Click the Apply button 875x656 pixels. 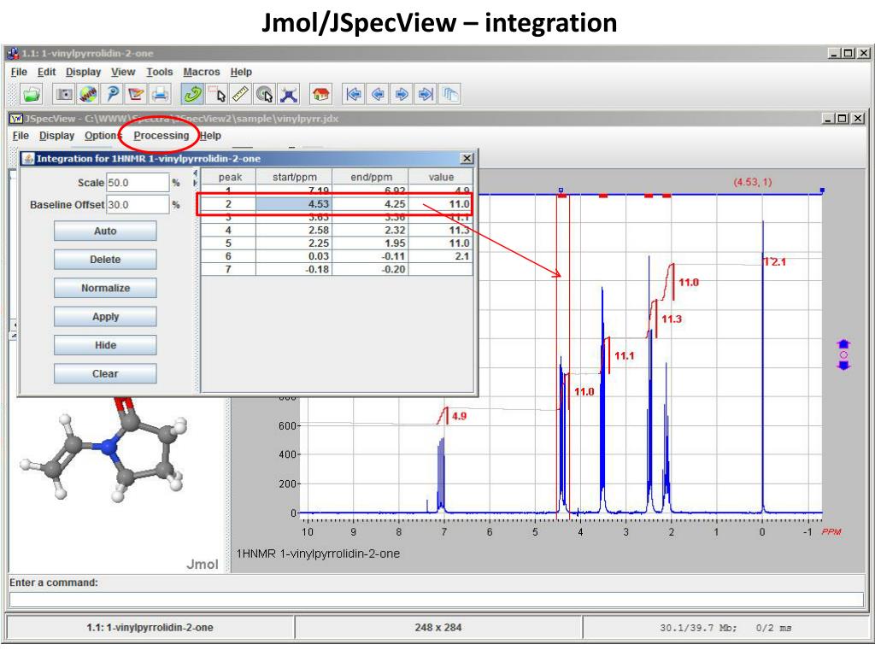(105, 316)
